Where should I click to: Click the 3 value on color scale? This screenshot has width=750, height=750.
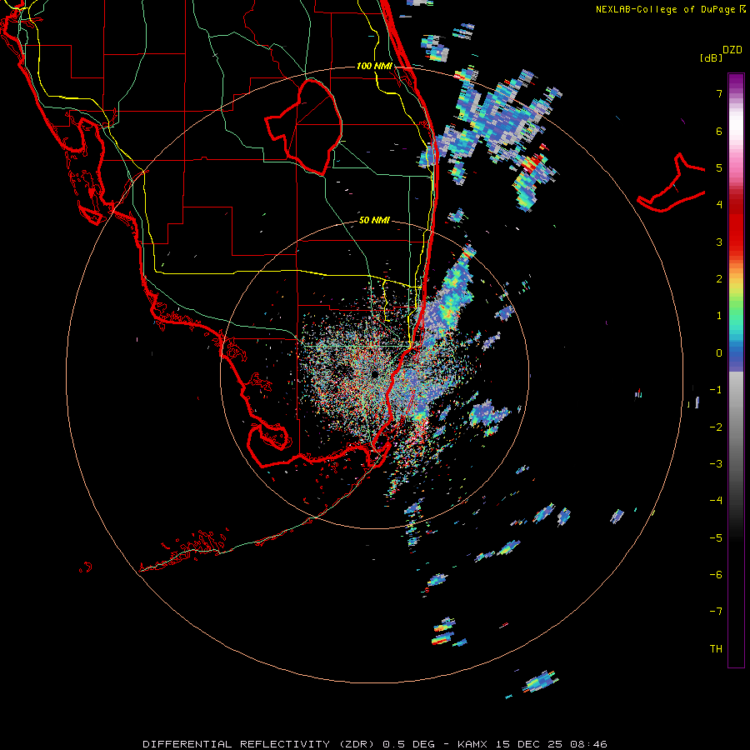tap(719, 242)
